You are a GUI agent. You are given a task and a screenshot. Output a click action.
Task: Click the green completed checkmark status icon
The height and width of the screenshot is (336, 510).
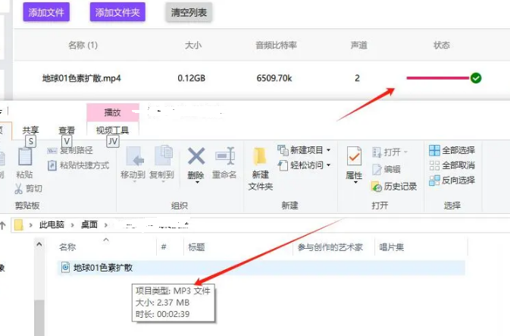click(x=476, y=78)
